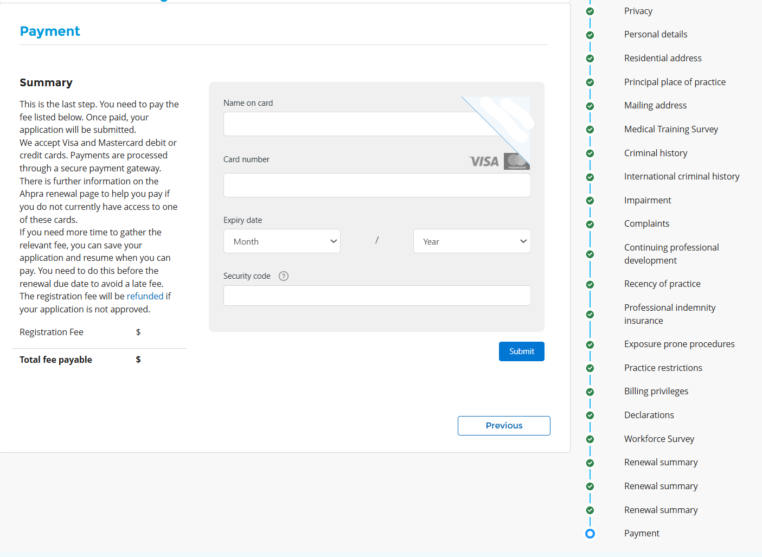Click the green check beside Residential address

[x=590, y=59]
